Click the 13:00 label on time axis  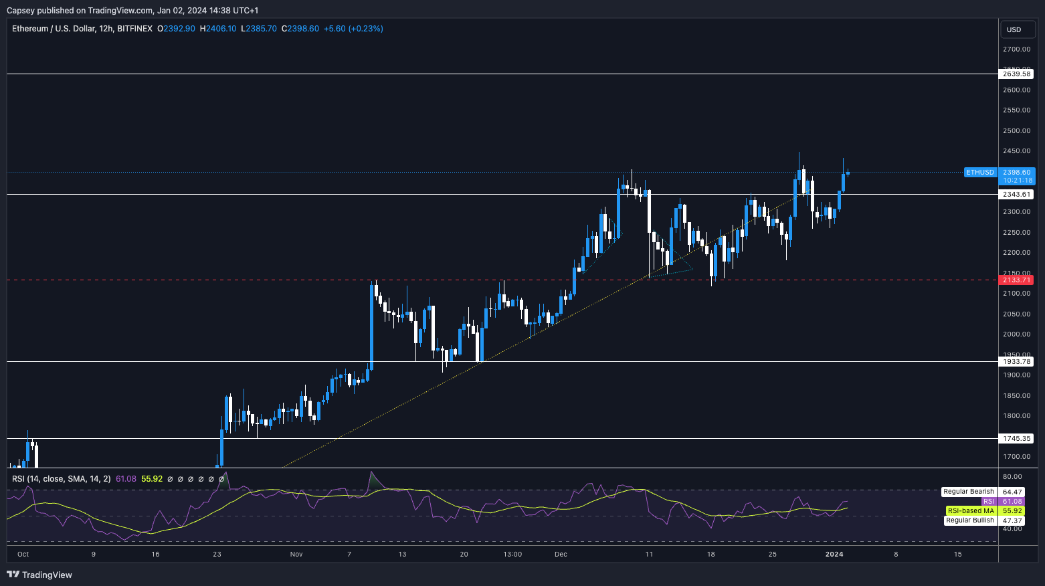[x=512, y=554]
